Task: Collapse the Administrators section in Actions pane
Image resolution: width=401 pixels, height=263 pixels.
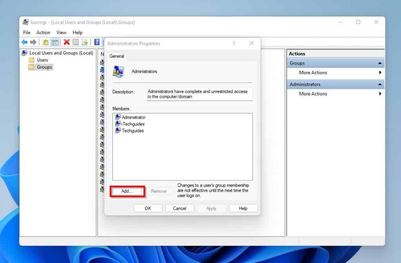Action: (380, 84)
